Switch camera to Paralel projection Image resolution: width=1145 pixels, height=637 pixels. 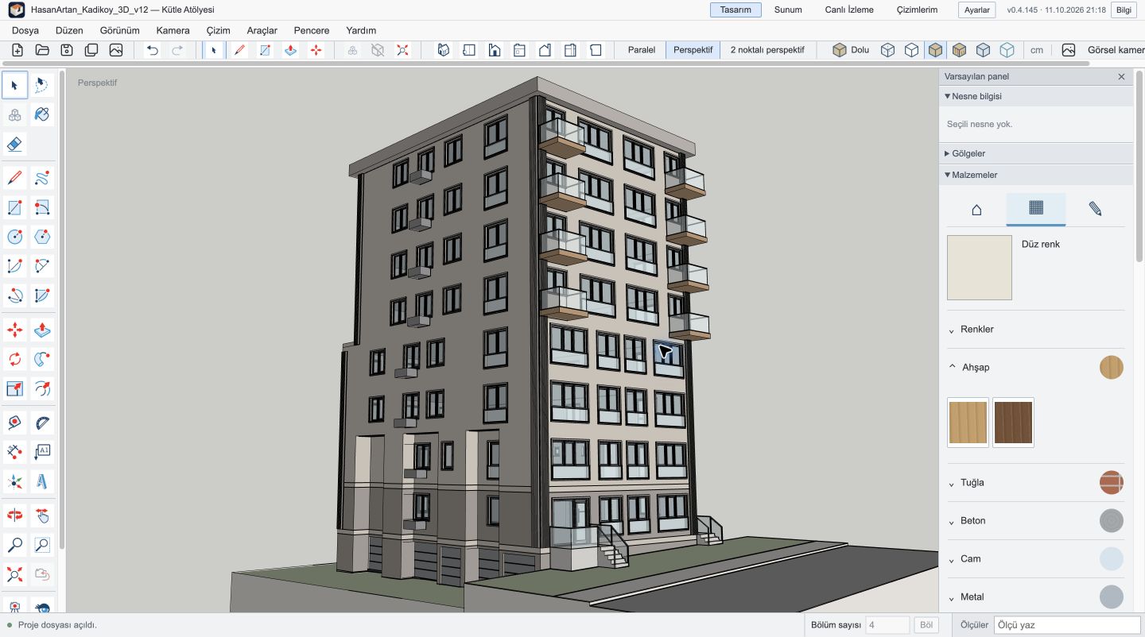pyautogui.click(x=642, y=50)
